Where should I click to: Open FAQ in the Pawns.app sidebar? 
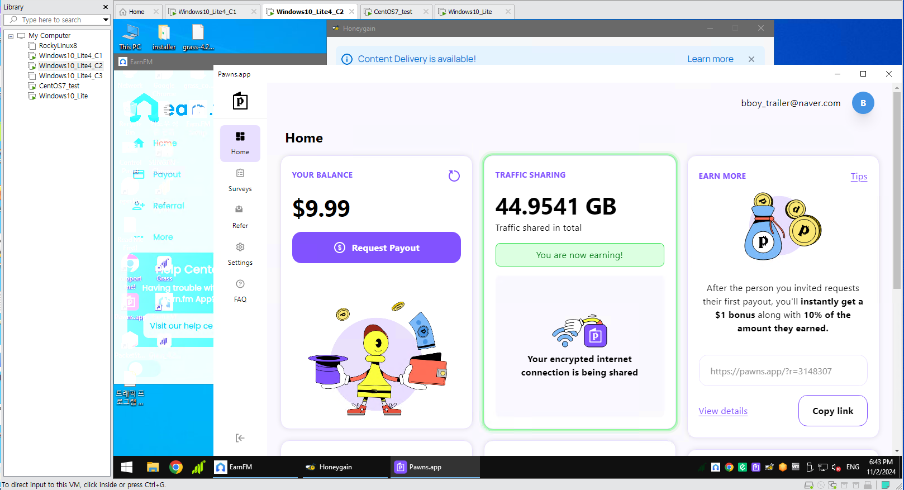pos(240,291)
